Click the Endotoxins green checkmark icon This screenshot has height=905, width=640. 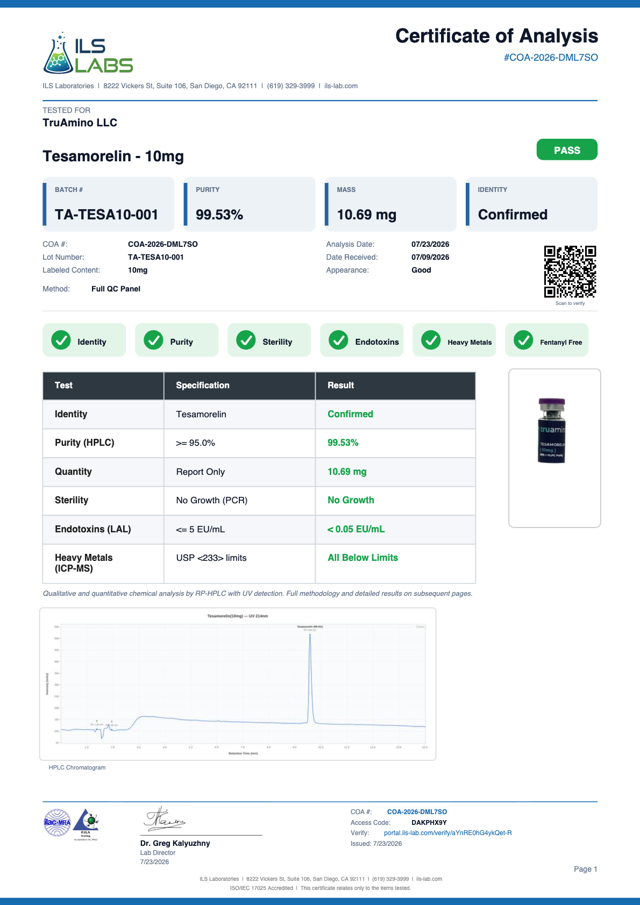click(338, 340)
